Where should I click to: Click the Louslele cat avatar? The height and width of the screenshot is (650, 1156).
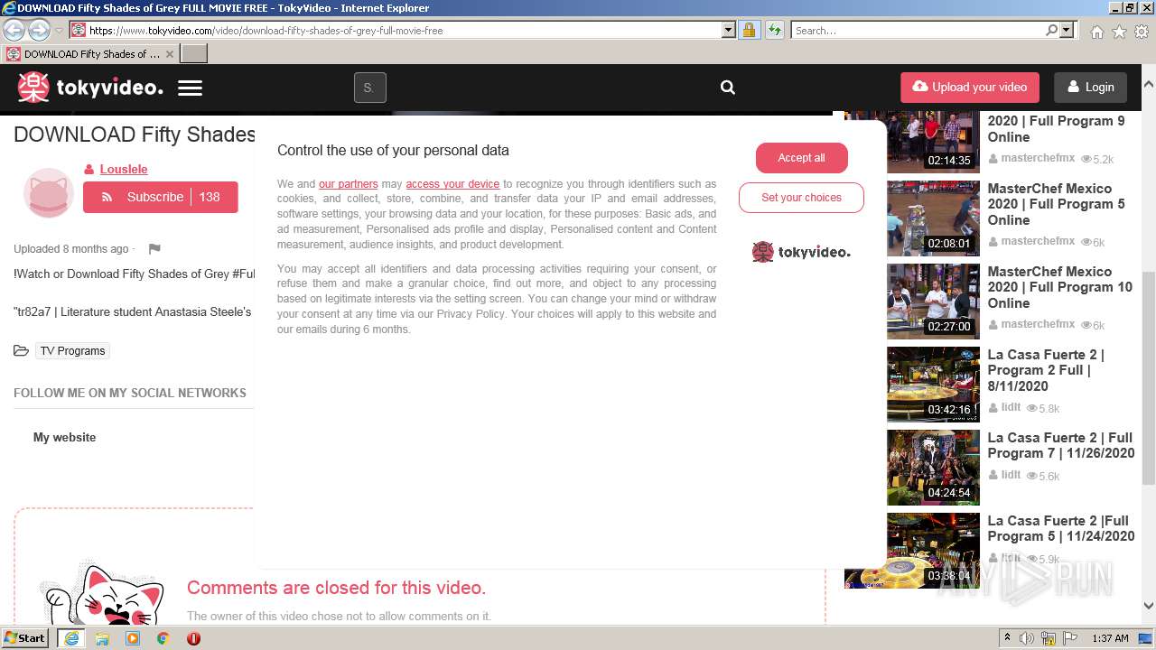click(49, 192)
